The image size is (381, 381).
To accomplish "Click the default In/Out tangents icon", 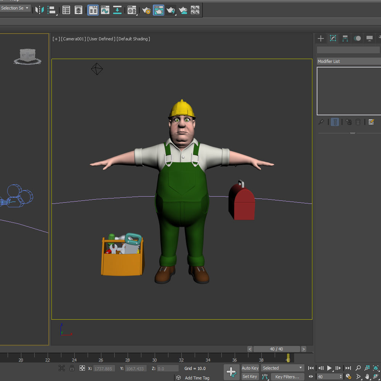I will click(265, 377).
